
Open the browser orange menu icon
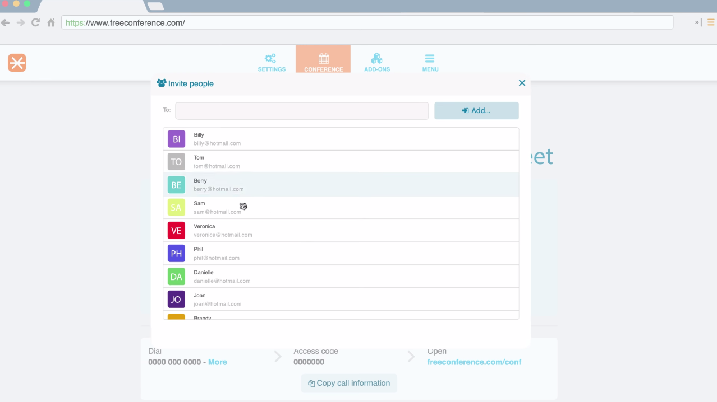[711, 22]
